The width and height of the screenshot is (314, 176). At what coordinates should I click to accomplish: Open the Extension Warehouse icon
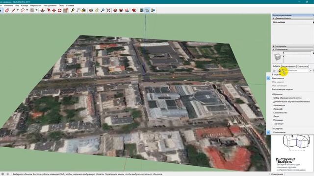(121, 10)
